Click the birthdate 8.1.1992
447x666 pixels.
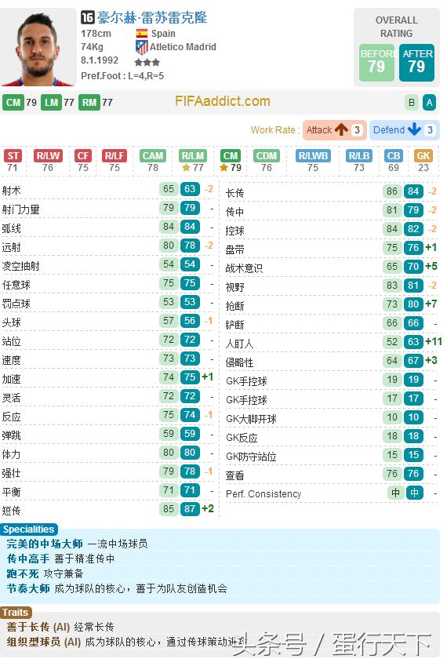[x=100, y=60]
